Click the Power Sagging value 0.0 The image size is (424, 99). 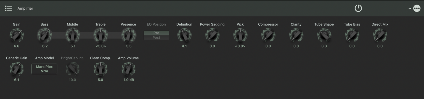[212, 46]
